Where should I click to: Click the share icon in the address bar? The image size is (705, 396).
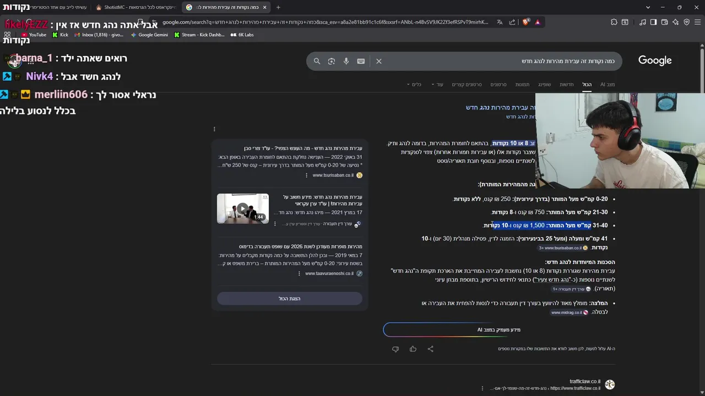[x=512, y=22]
